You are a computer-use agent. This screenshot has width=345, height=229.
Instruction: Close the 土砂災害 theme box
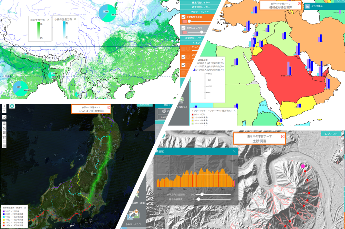point(283,136)
